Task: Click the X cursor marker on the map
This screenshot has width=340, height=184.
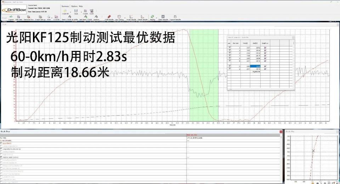Action: click(313, 151)
